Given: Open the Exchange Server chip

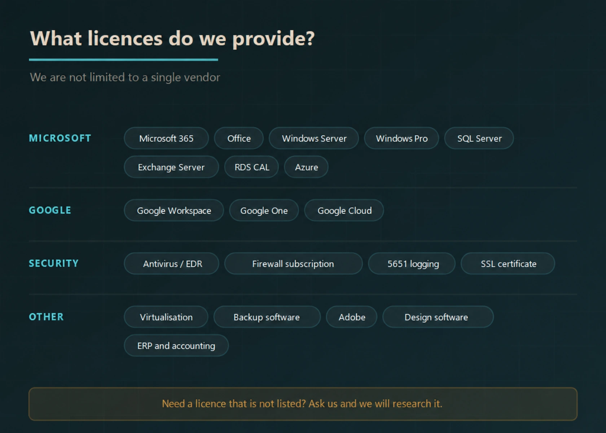Looking at the screenshot, I should pyautogui.click(x=171, y=167).
